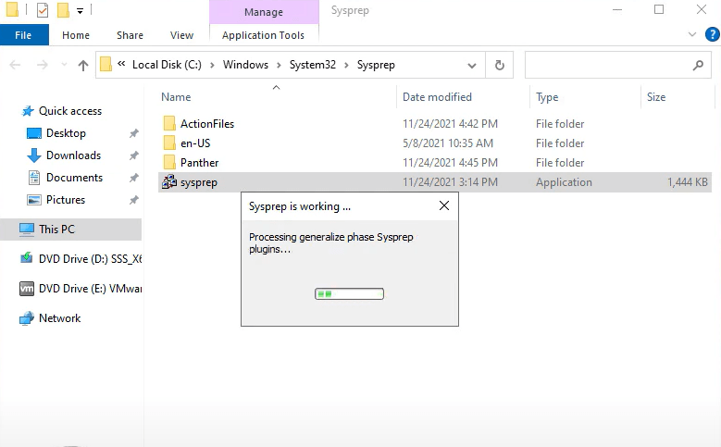Go forward with the forward arrow
Viewport: 721px width, 447px height.
(43, 65)
